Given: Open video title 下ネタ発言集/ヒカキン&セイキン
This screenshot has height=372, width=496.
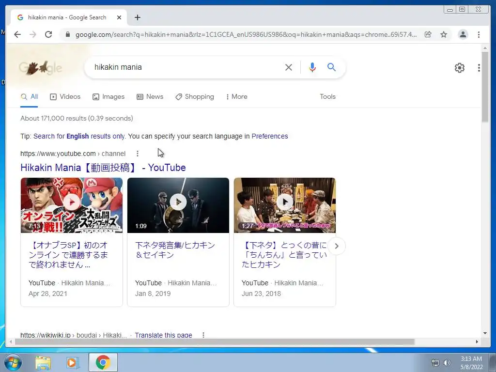Looking at the screenshot, I should [175, 250].
